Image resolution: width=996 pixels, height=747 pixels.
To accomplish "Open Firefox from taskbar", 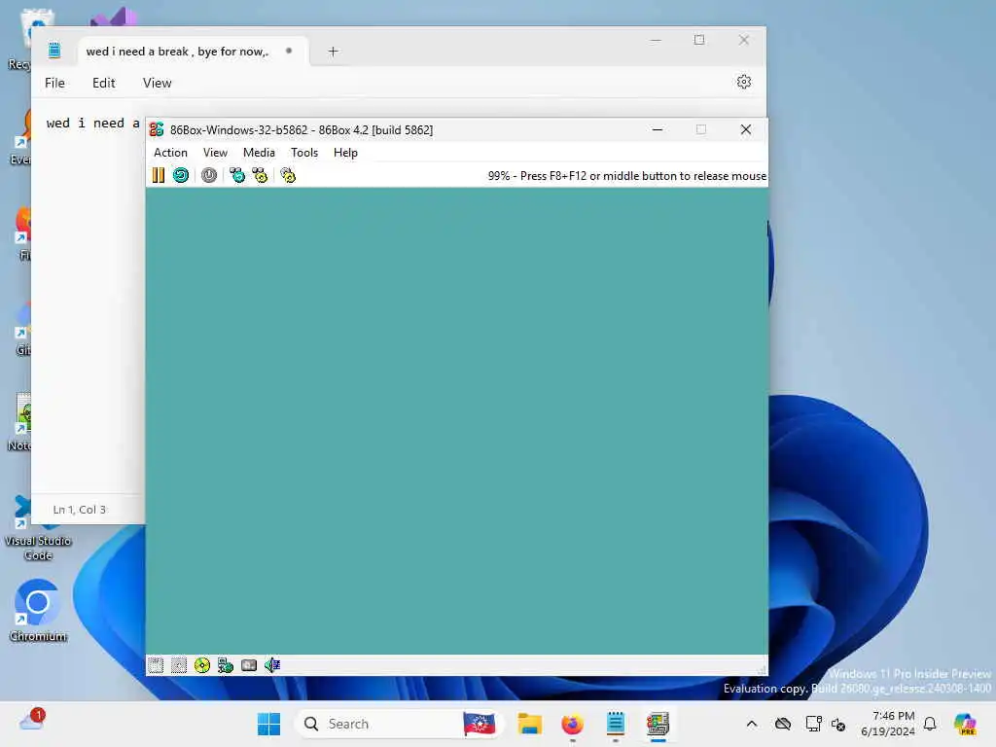I will point(572,724).
